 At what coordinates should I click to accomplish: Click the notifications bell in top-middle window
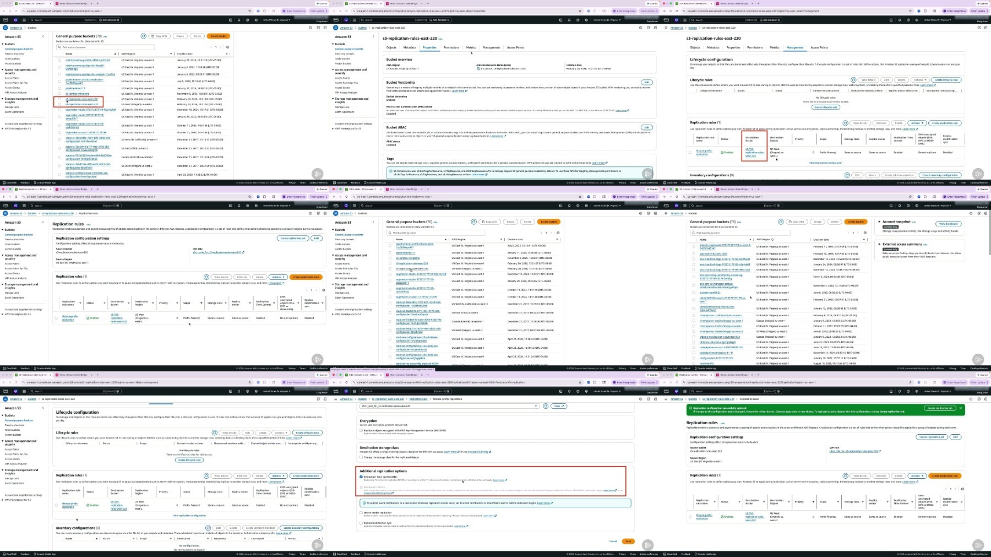(569, 20)
